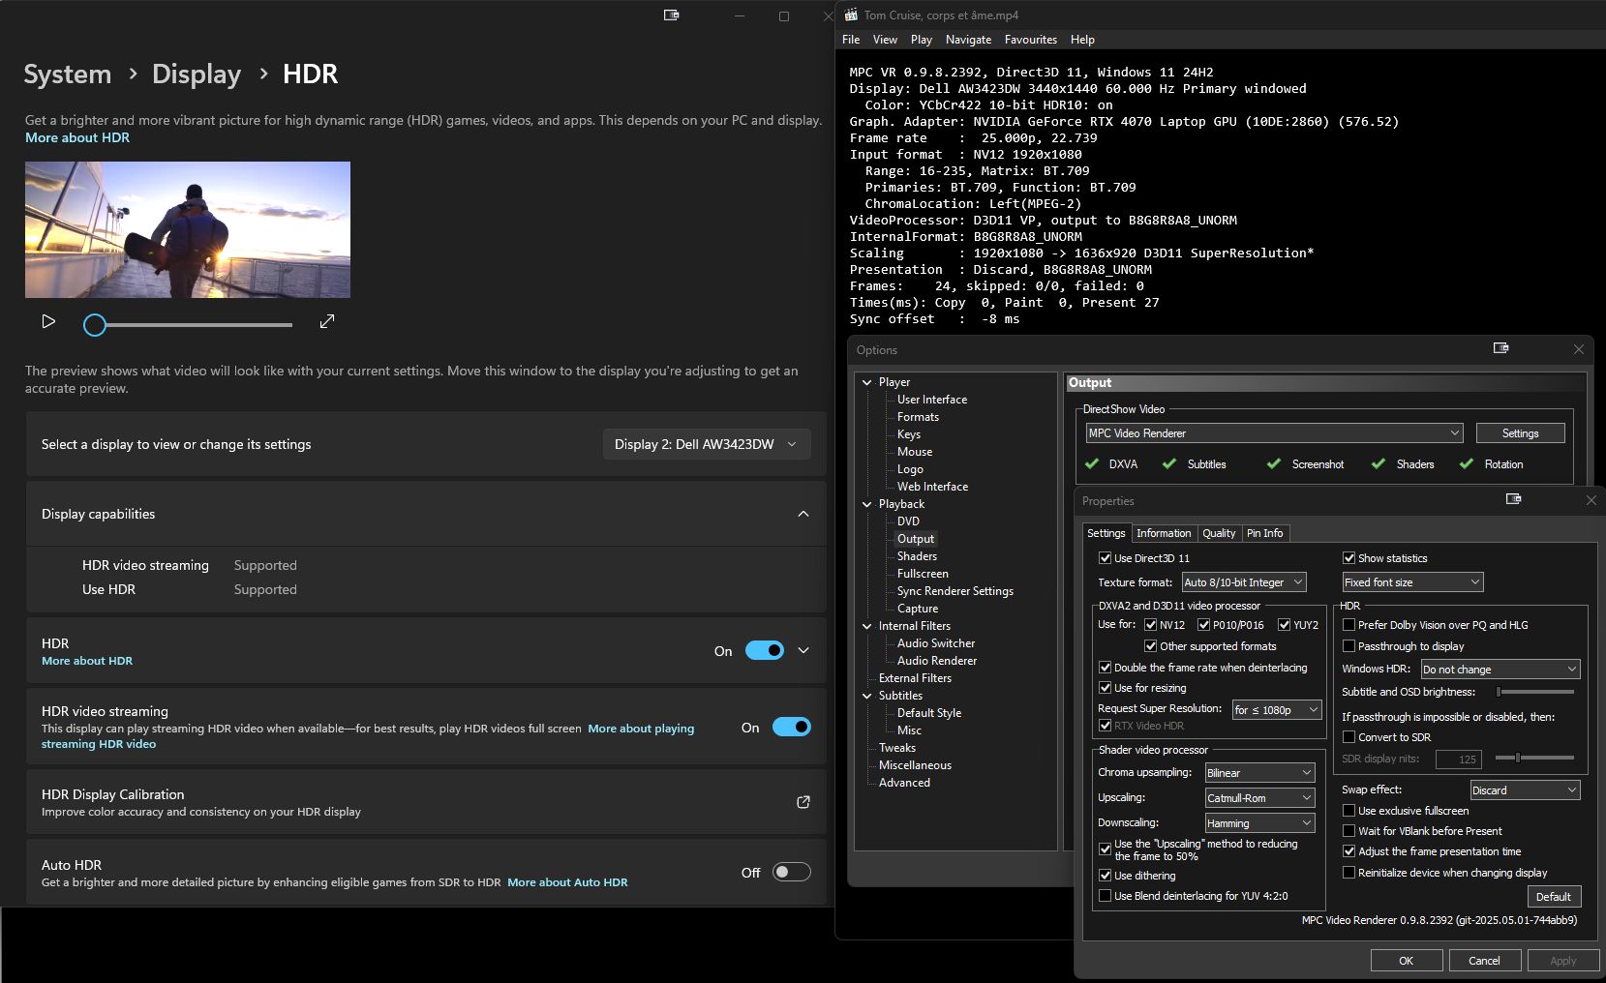Open HDR Display Calibration external link icon
The width and height of the screenshot is (1606, 983).
click(803, 802)
